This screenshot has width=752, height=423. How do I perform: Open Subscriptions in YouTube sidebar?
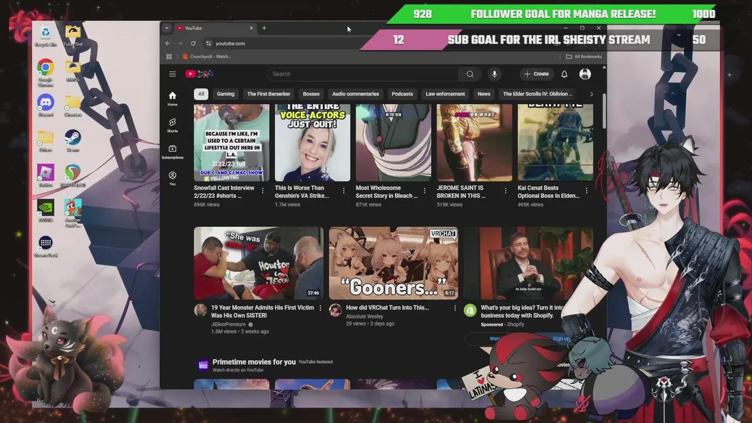tap(172, 152)
